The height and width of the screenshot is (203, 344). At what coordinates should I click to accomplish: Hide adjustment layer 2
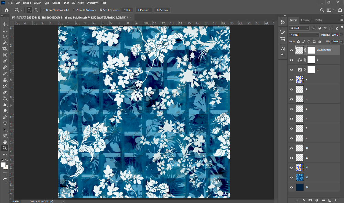pos(292,70)
